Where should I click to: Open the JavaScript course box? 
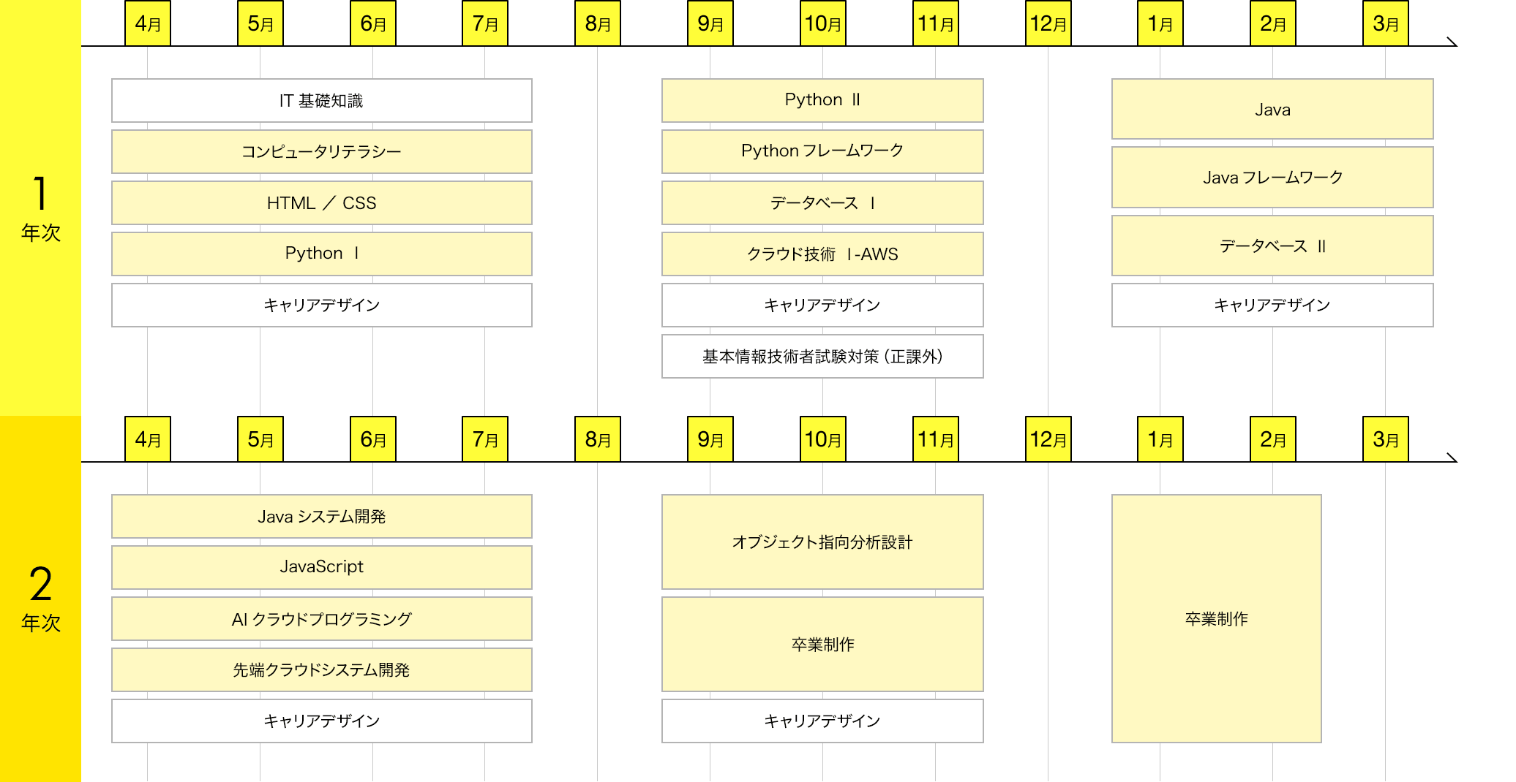321,567
